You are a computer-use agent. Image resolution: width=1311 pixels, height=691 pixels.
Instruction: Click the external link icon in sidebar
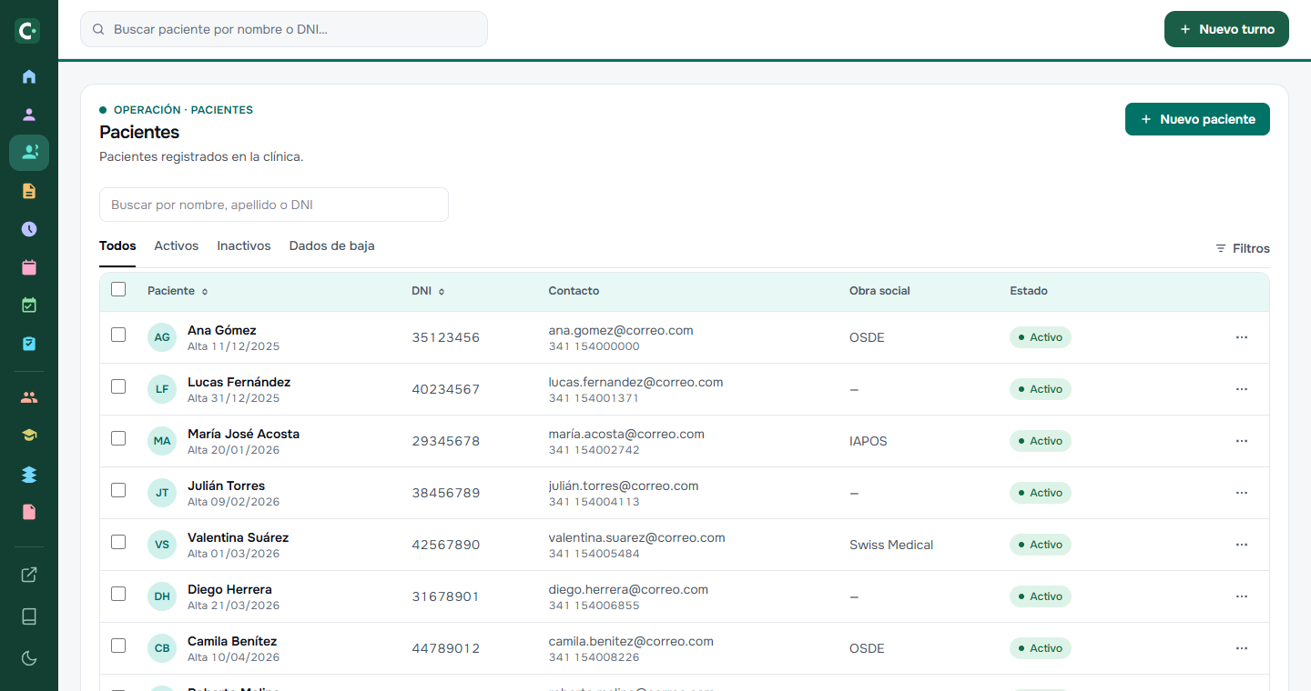(29, 575)
